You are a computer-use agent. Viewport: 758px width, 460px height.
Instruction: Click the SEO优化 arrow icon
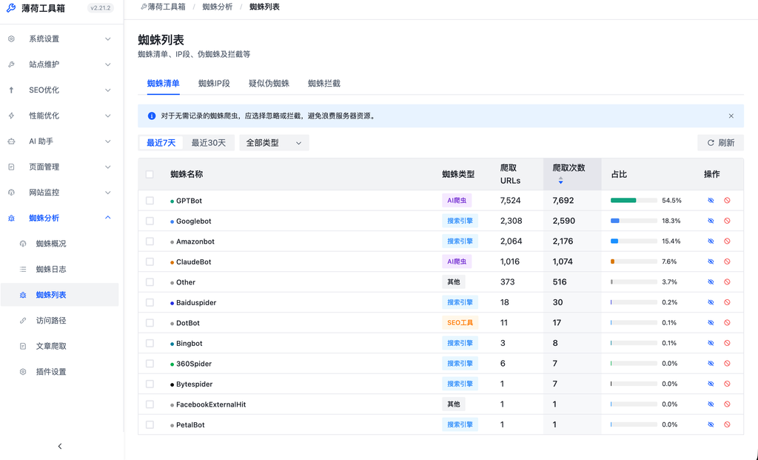[11, 90]
